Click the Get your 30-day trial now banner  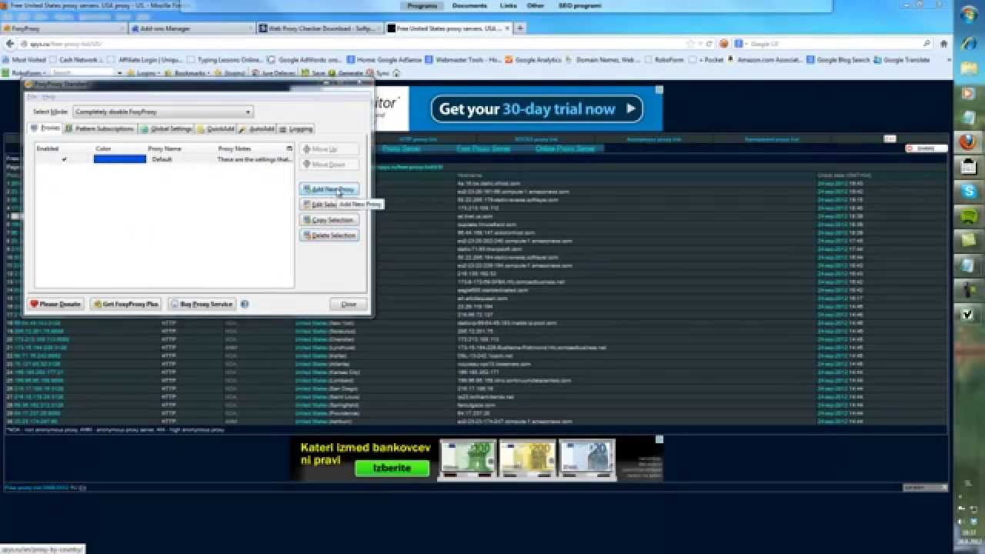536,108
